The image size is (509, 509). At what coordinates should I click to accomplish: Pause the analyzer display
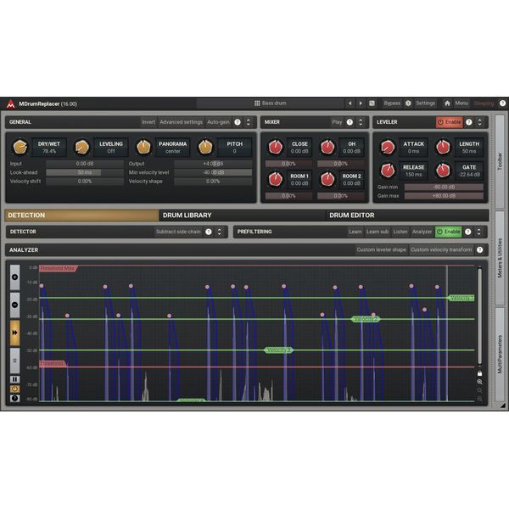(x=14, y=379)
